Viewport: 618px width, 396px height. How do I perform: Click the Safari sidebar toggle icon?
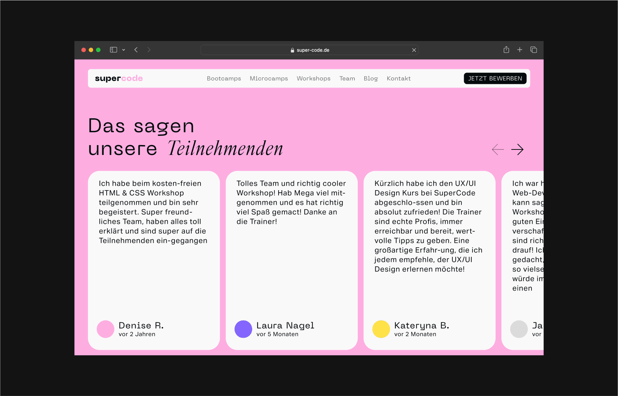tap(114, 50)
